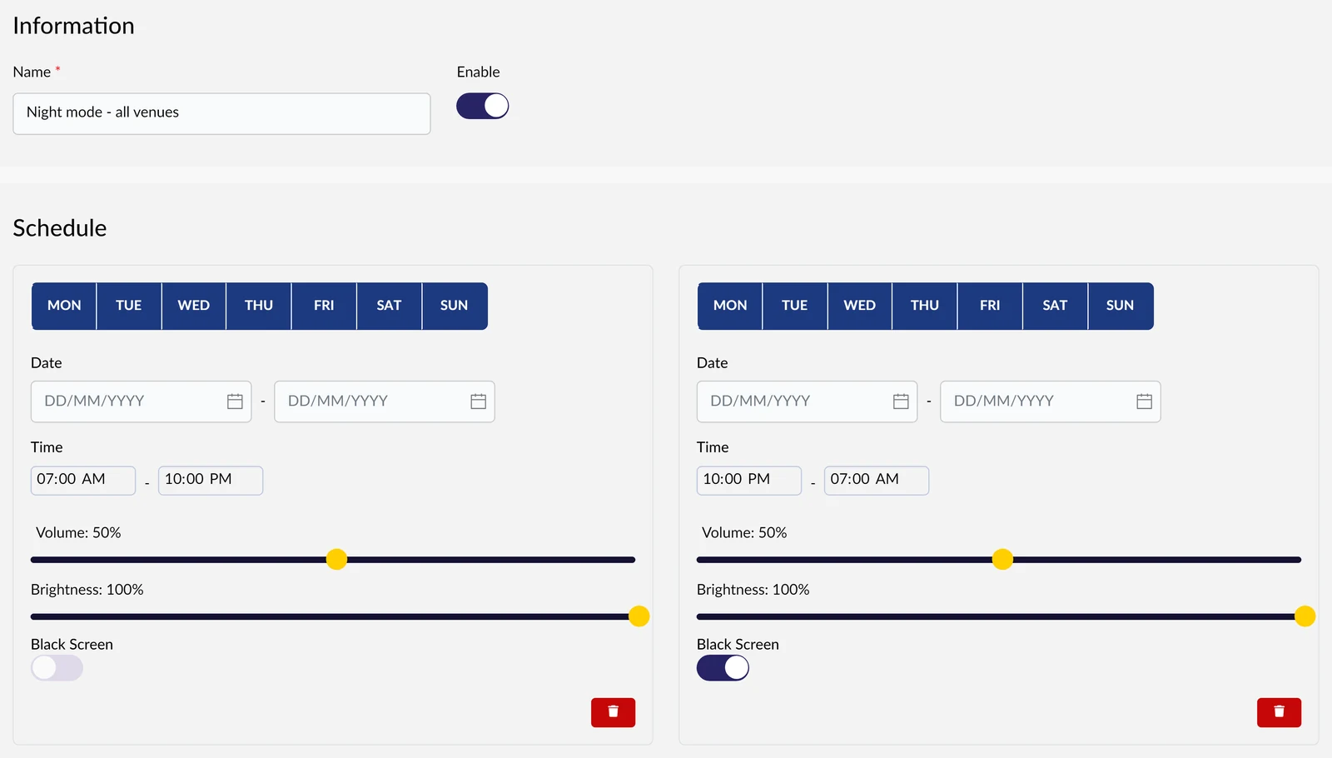Open calendar icon of first schedule start date
Viewport: 1332px width, 758px height.
pyautogui.click(x=235, y=401)
